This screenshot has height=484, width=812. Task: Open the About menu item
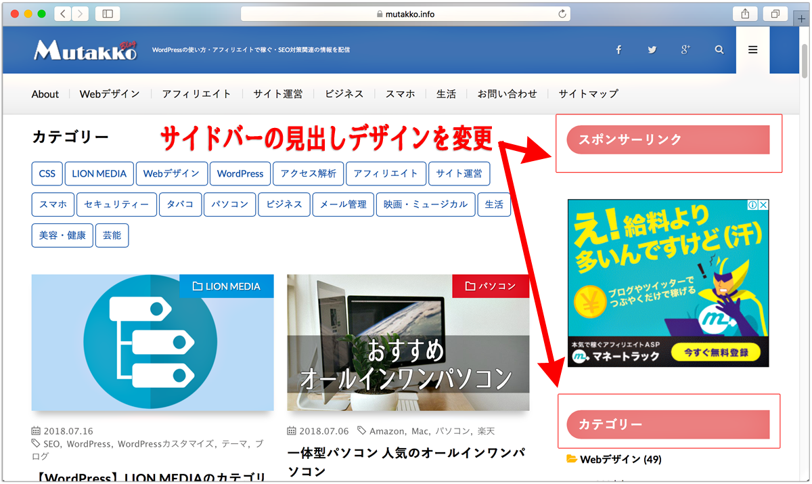click(x=45, y=94)
